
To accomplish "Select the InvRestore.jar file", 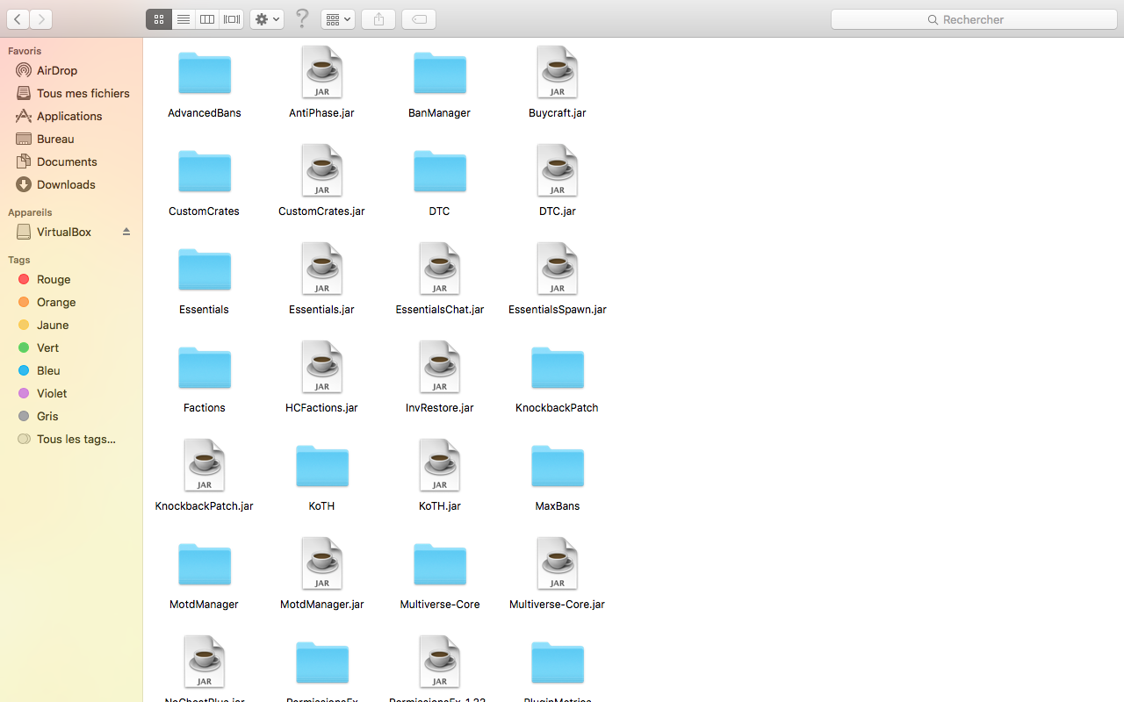I will tap(440, 378).
